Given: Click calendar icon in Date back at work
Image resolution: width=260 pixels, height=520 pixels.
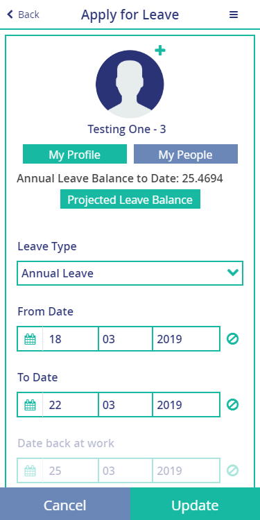Looking at the screenshot, I should [31, 471].
